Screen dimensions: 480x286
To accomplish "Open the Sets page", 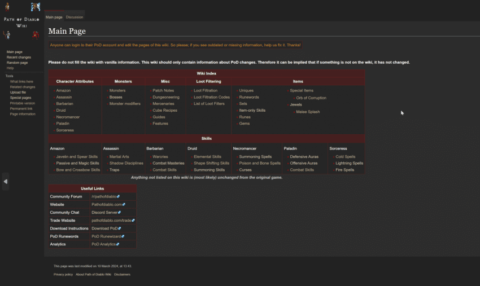I will [x=243, y=104].
